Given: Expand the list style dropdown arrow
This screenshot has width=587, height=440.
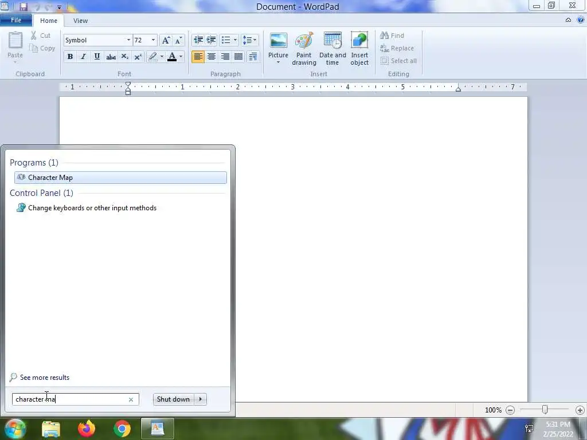Looking at the screenshot, I should click(235, 40).
